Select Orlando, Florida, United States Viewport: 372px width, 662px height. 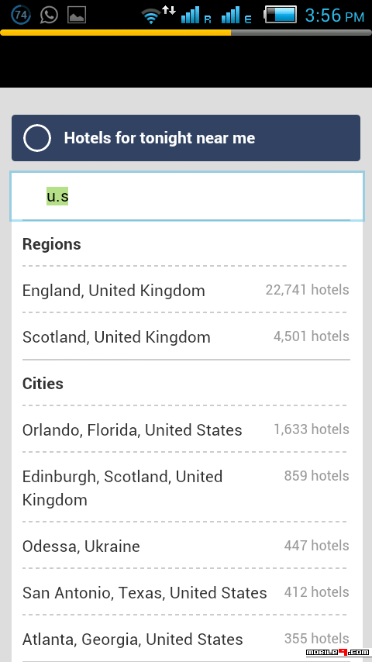pos(186,429)
